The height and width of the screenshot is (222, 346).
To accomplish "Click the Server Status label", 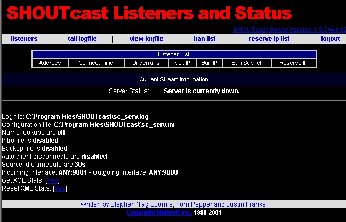I will point(129,91).
